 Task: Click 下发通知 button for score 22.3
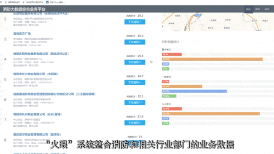pos(135,103)
